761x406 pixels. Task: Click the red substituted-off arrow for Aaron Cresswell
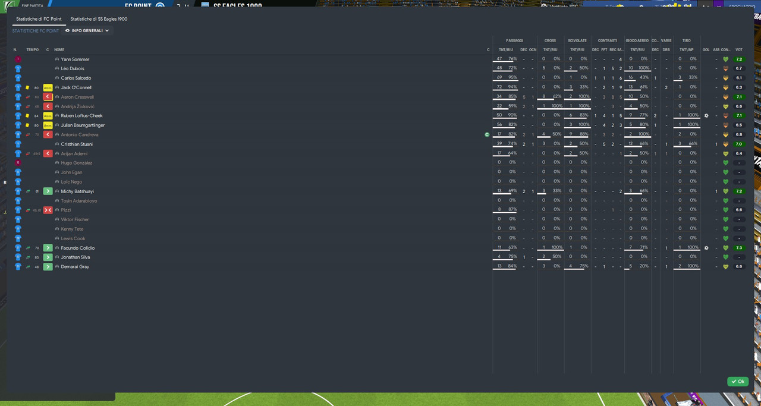tap(48, 97)
